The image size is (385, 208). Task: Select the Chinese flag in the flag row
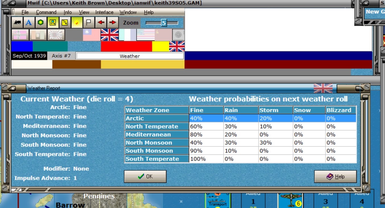click(92, 35)
